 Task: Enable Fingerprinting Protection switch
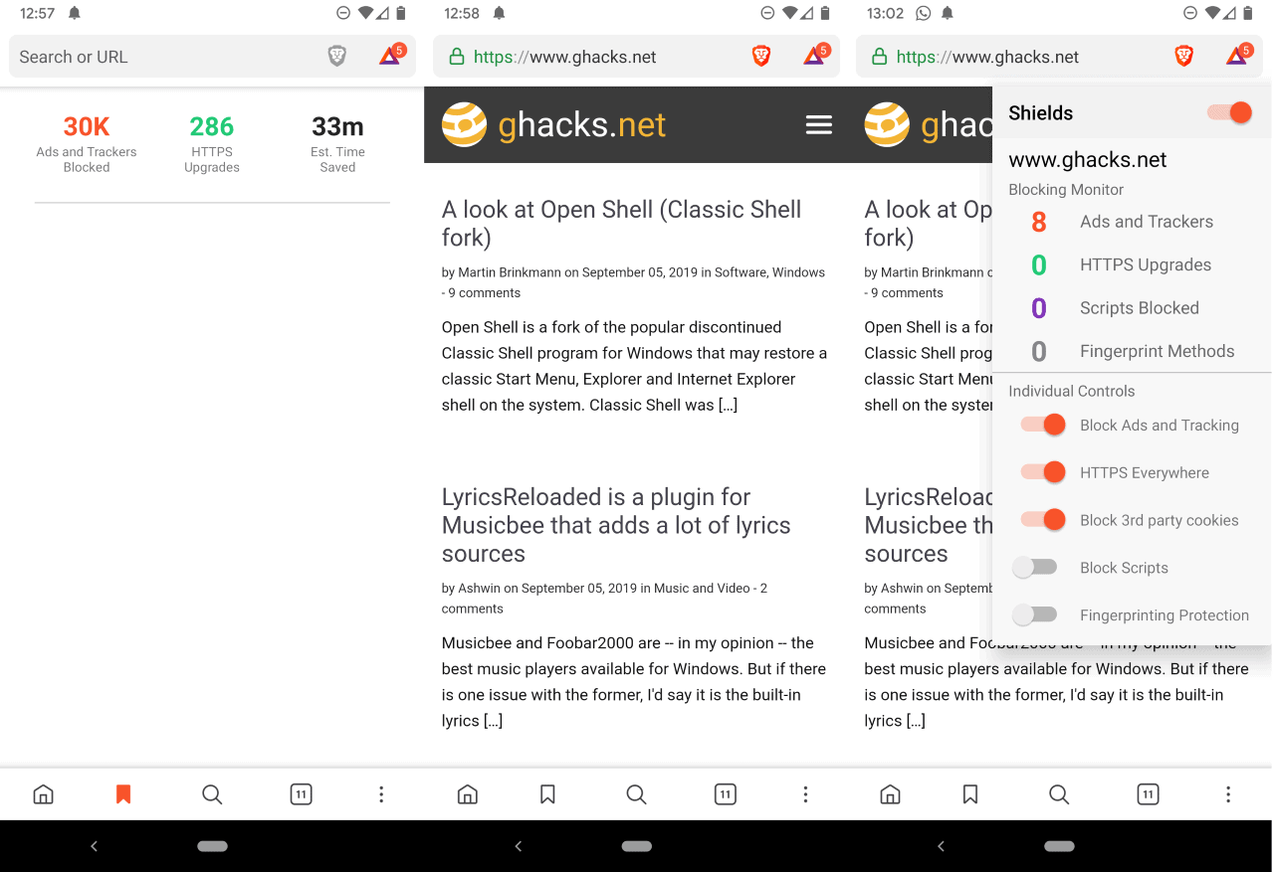point(1034,615)
